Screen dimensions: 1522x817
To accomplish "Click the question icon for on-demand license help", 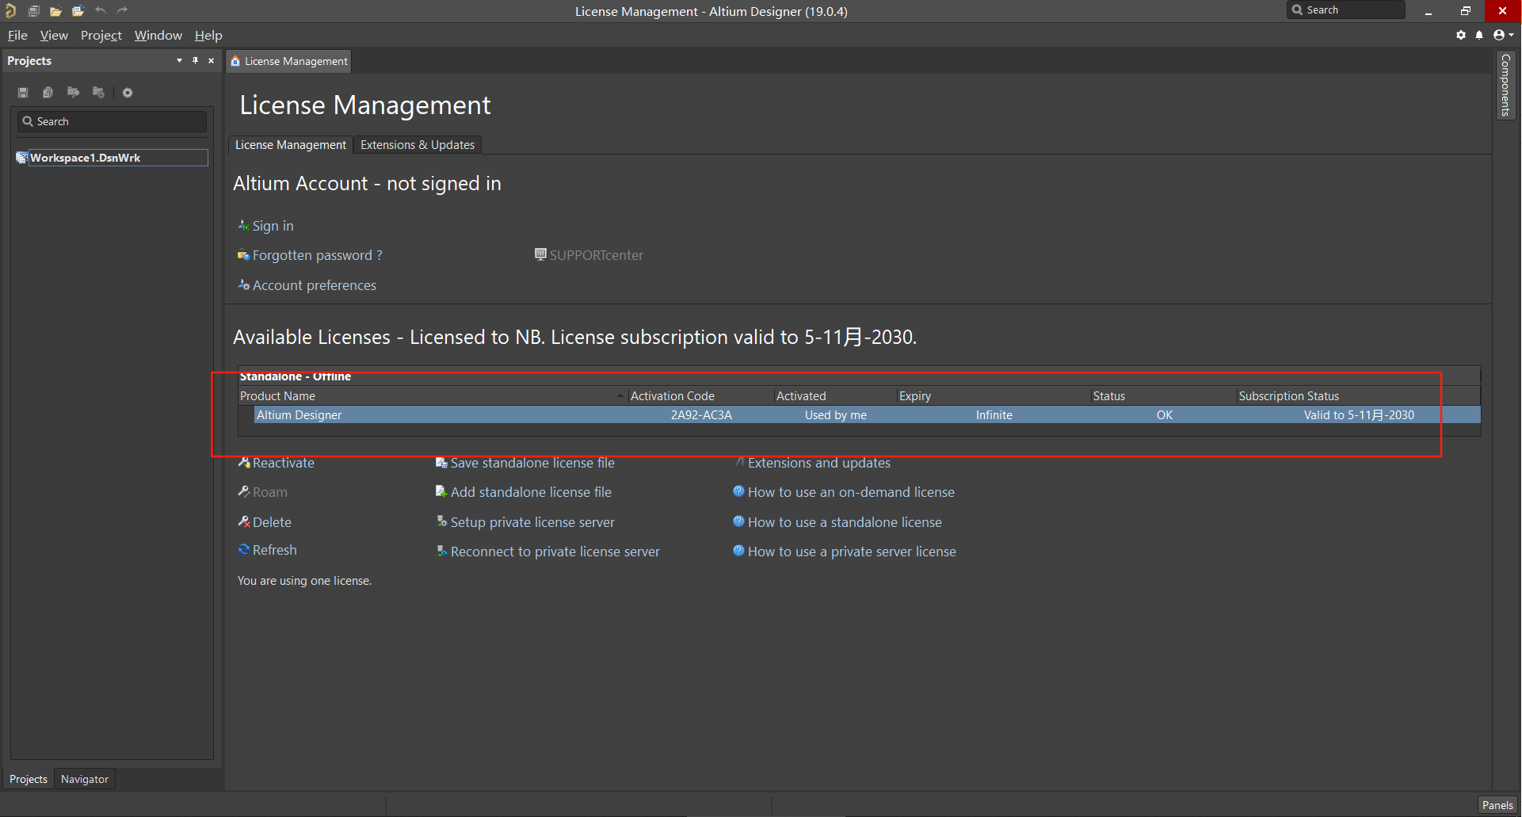I will point(738,491).
